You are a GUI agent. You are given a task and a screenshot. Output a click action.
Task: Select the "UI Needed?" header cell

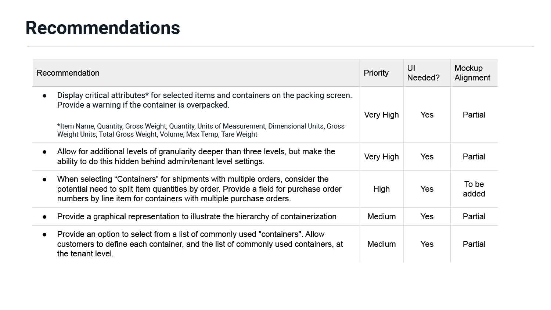point(423,73)
